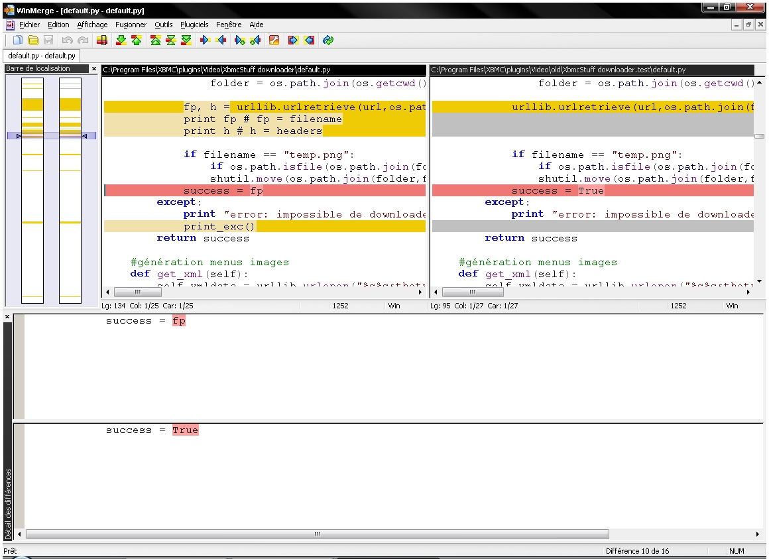
Task: Click the Copy to Right arrow icon
Action: point(205,40)
